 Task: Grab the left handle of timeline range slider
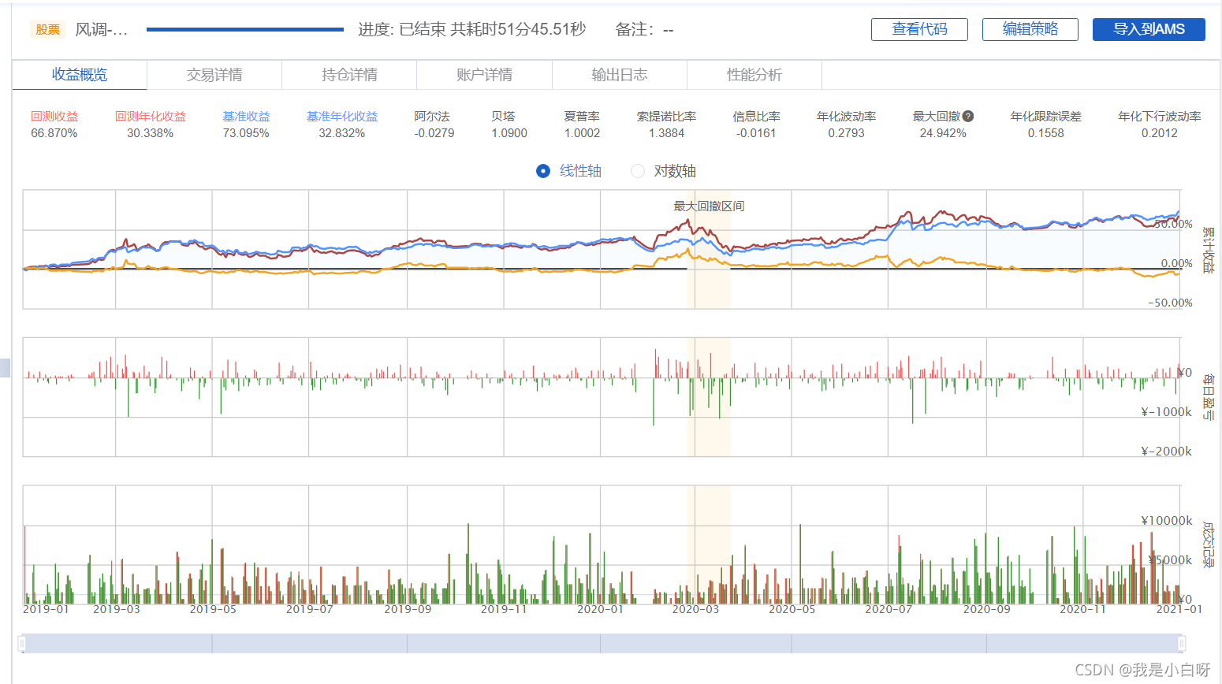click(x=22, y=643)
